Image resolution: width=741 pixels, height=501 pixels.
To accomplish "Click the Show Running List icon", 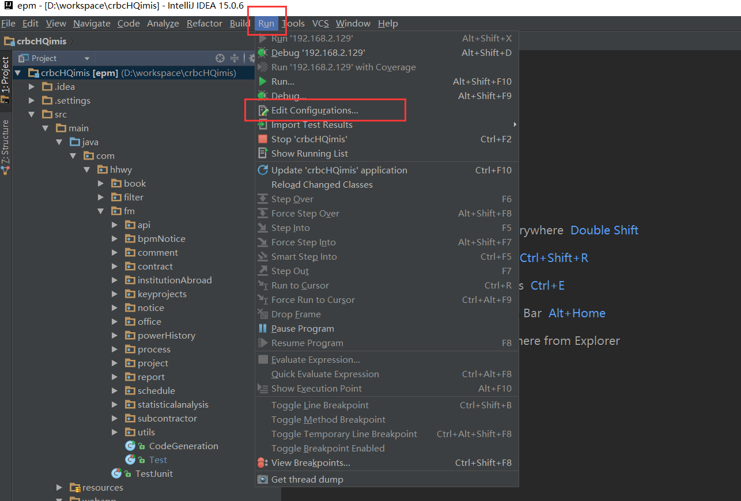I will 263,154.
